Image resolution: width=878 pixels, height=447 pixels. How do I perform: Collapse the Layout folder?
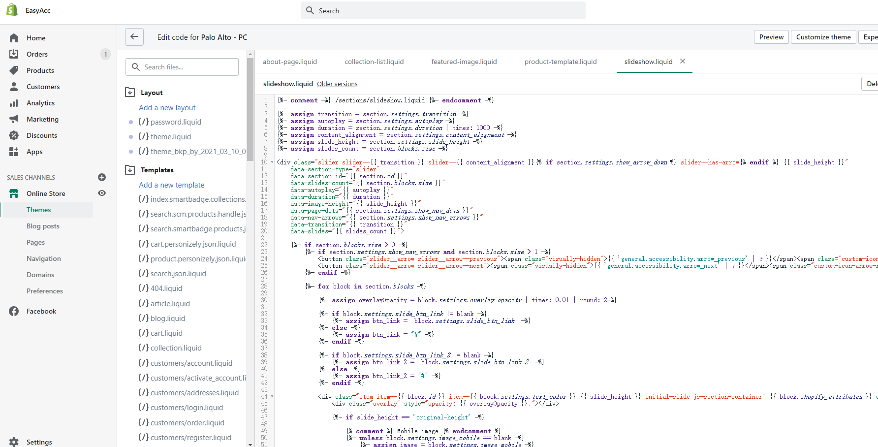click(130, 92)
